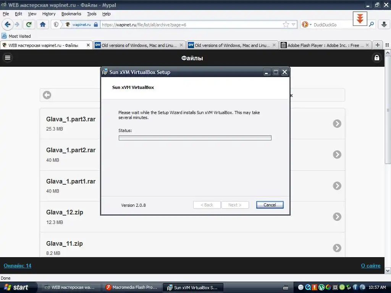Click the page scrollbar up arrow
Viewport: 391px width, 293px height.
click(388, 53)
